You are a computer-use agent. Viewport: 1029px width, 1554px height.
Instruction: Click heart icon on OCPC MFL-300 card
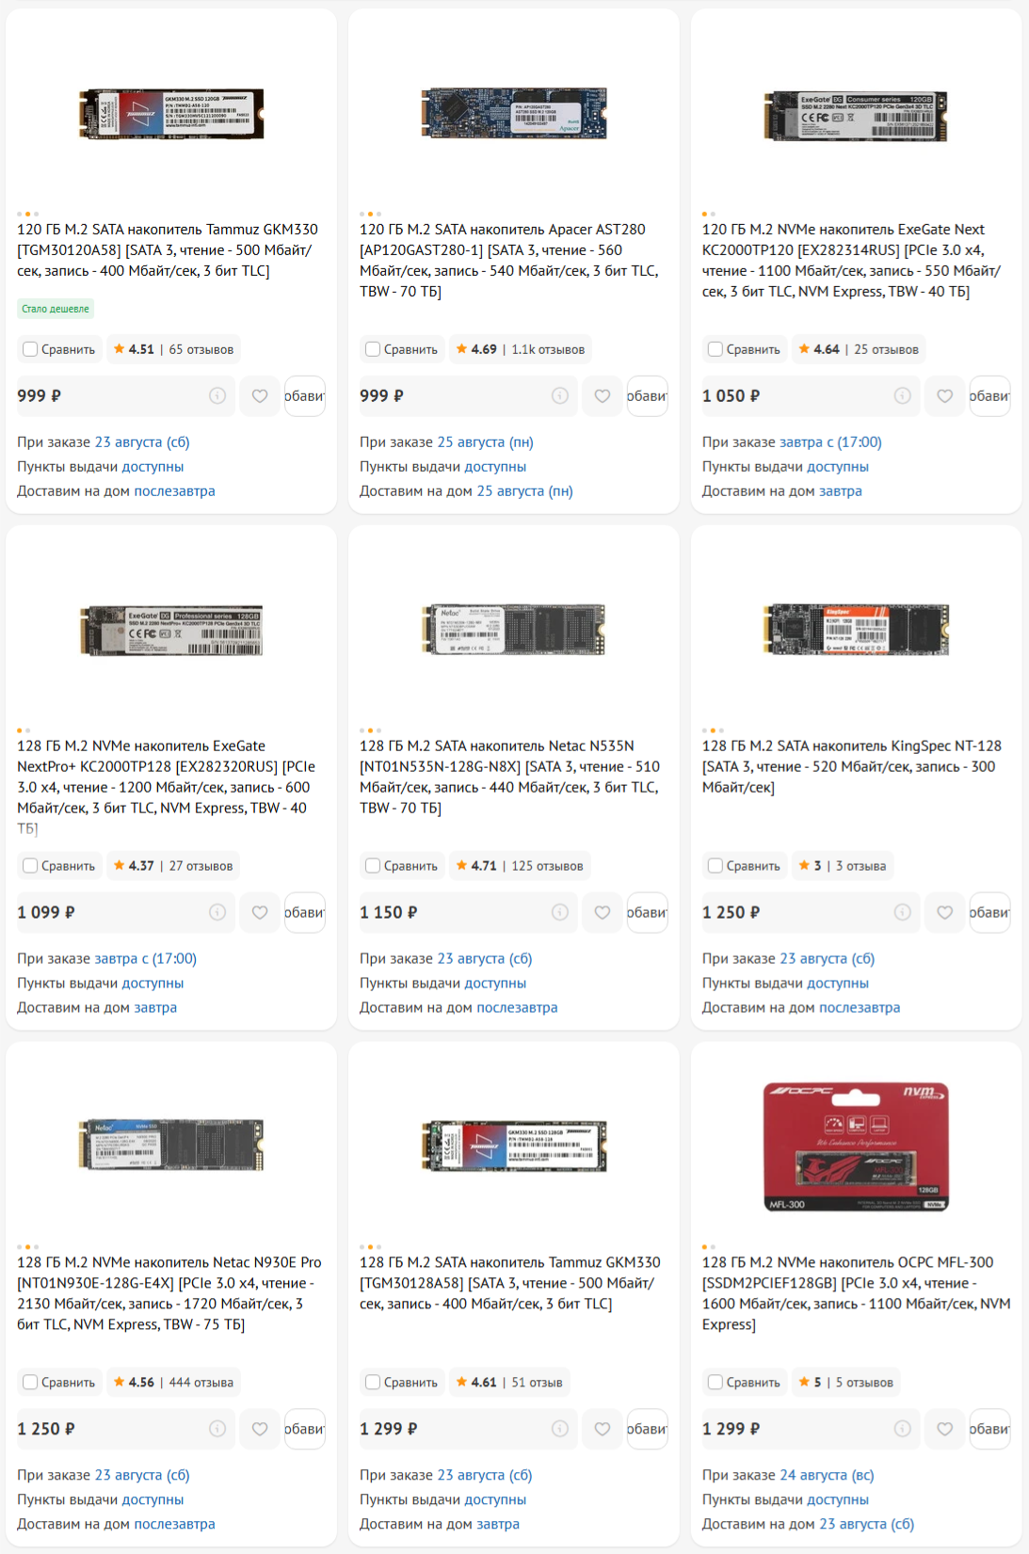945,1429
